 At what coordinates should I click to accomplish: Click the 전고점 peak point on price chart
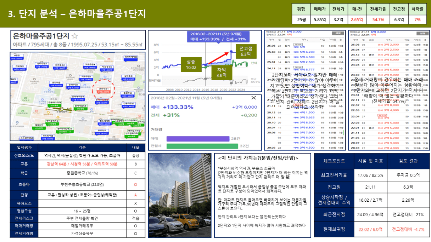click(231, 51)
